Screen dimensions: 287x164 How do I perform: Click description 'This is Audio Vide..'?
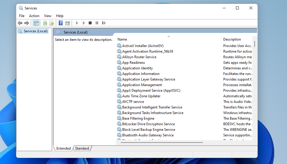pos(238,102)
